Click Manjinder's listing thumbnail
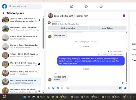The height and width of the screenshot is (100, 136). (5, 29)
